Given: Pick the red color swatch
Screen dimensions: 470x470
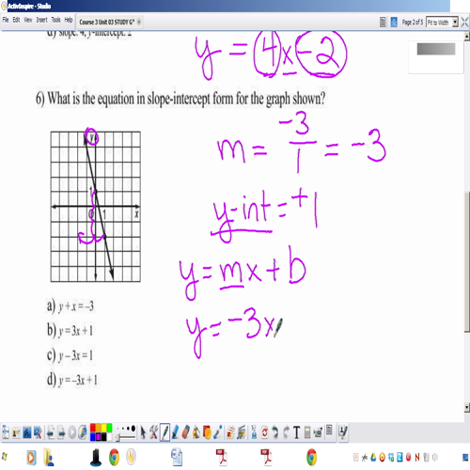Looking at the screenshot, I should [x=93, y=429].
